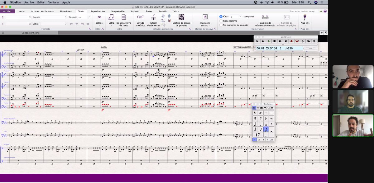Select the rest button in keypad
This screenshot has height=183, width=374.
tap(258, 134)
